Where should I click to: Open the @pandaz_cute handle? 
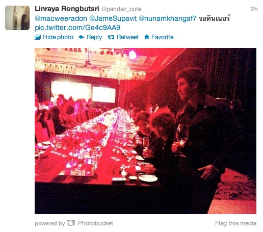pos(121,9)
